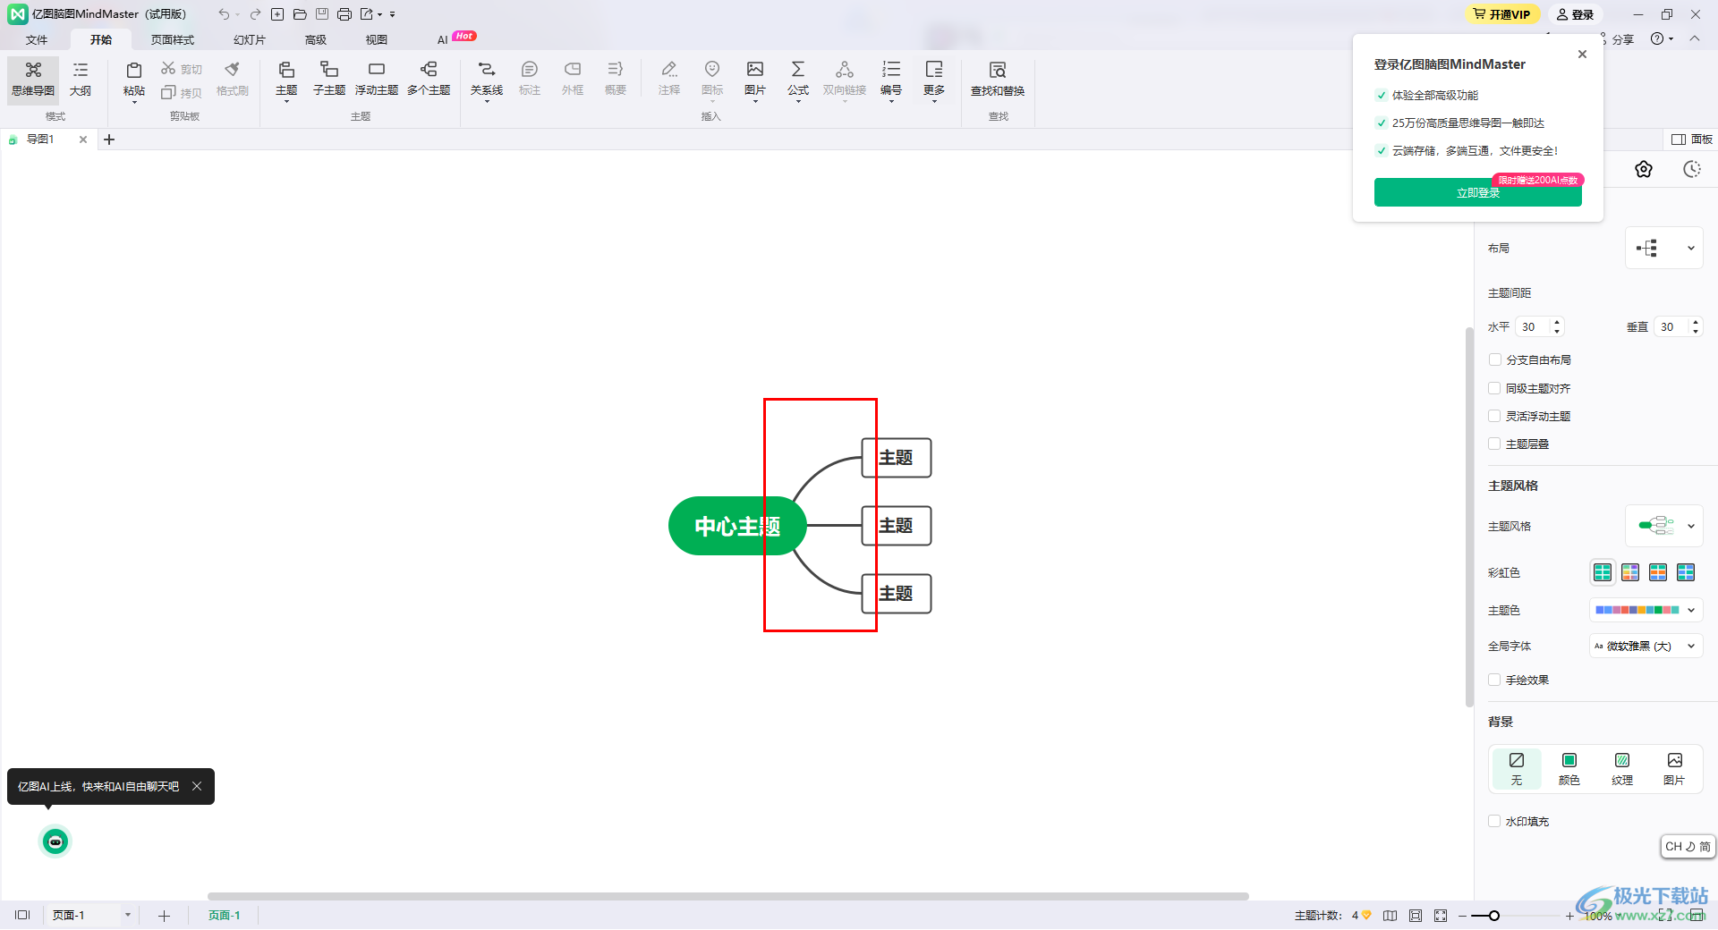Insert a new Topic (主题)
The image size is (1718, 930).
tap(286, 80)
